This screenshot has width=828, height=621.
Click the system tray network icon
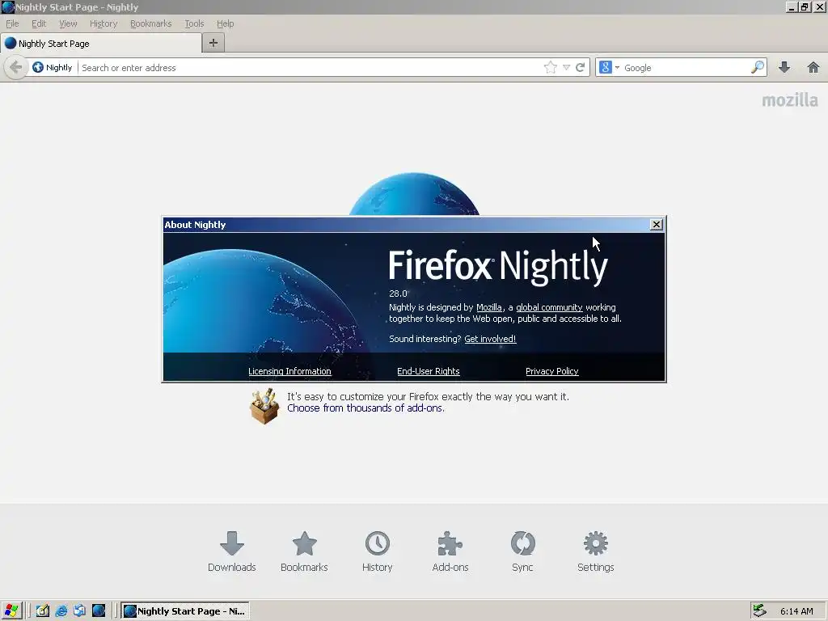(759, 611)
